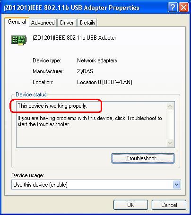Image resolution: width=191 pixels, height=215 pixels.
Task: Click the scroll down arrow in device status
Action: tap(170, 143)
